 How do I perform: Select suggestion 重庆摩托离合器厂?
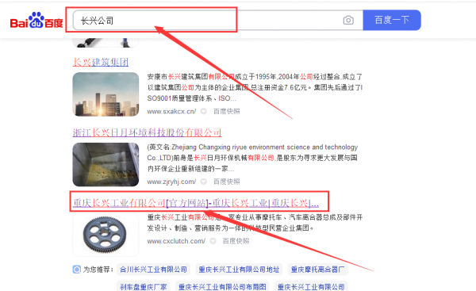317,269
